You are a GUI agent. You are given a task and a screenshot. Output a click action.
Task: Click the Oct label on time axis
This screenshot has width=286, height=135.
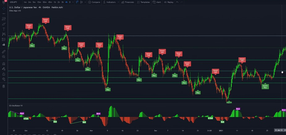26,130
